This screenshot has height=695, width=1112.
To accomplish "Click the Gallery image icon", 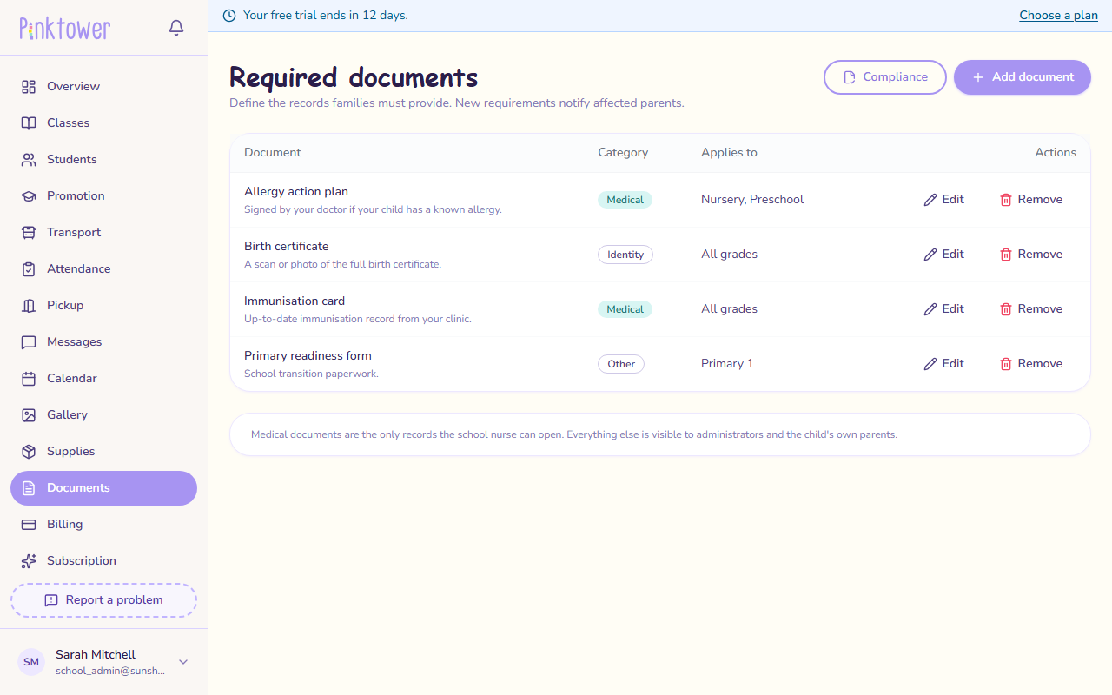I will [x=29, y=415].
